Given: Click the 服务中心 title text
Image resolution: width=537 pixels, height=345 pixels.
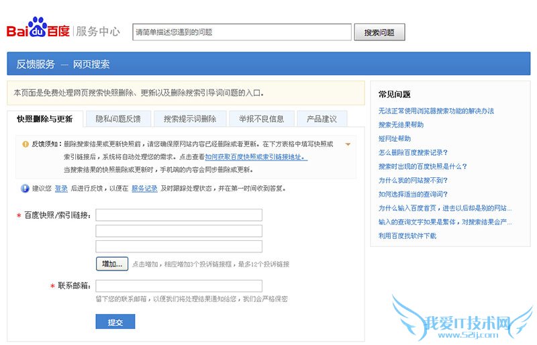Looking at the screenshot, I should coord(98,32).
